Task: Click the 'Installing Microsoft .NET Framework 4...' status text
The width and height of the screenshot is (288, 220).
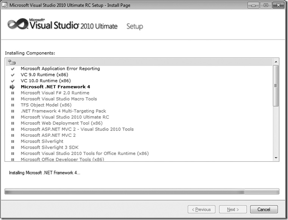Action: (45, 173)
